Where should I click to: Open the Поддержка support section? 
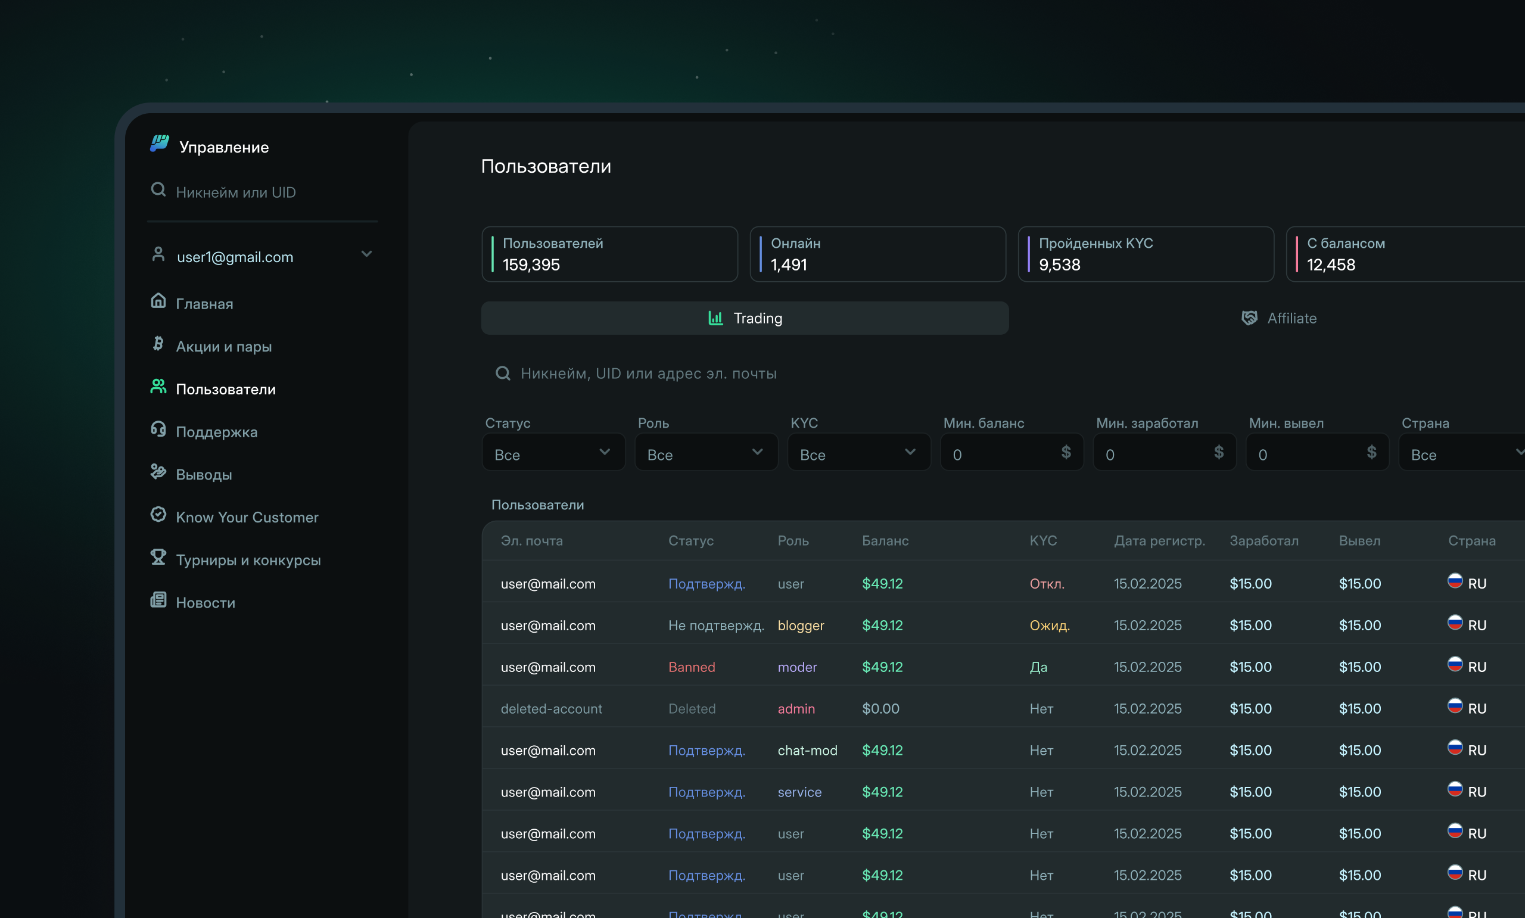coord(216,432)
